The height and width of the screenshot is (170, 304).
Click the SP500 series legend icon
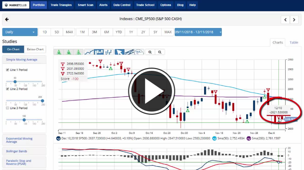tap(58, 138)
